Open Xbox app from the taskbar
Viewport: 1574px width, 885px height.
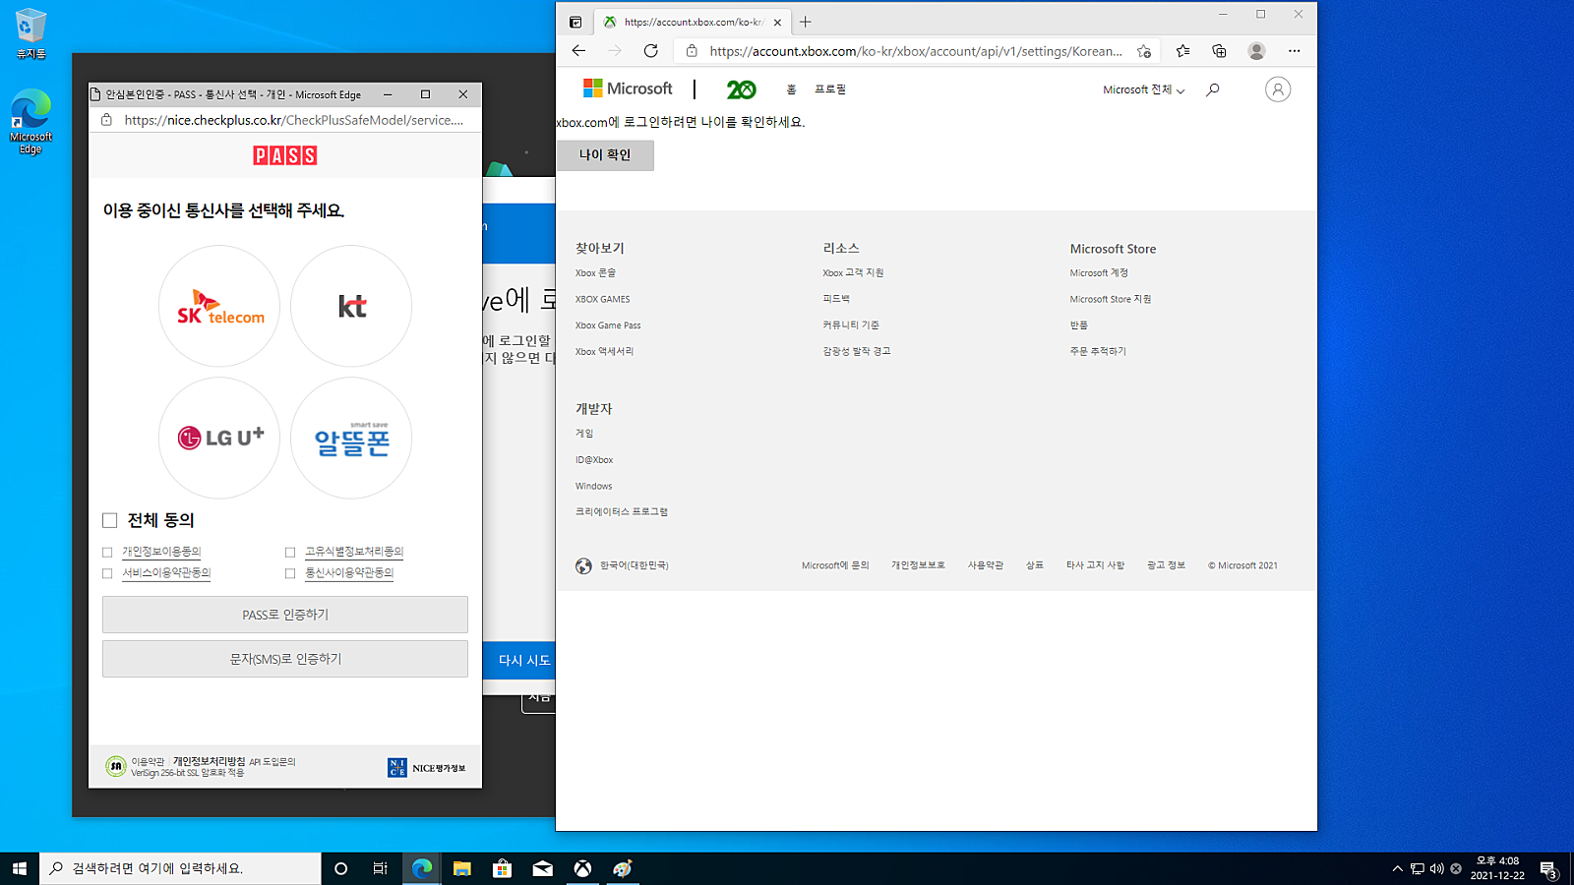[x=583, y=868]
